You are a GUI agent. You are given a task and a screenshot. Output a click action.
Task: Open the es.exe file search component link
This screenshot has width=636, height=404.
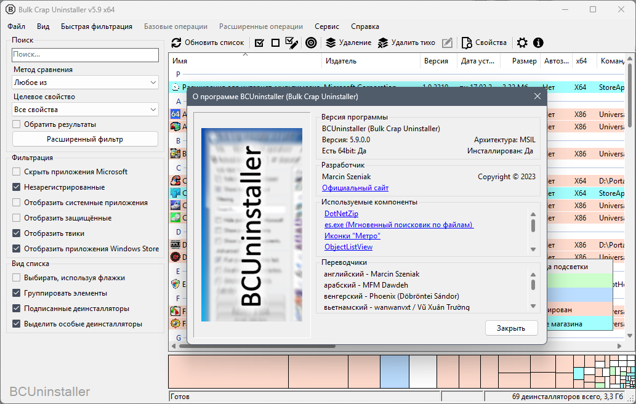coord(399,224)
